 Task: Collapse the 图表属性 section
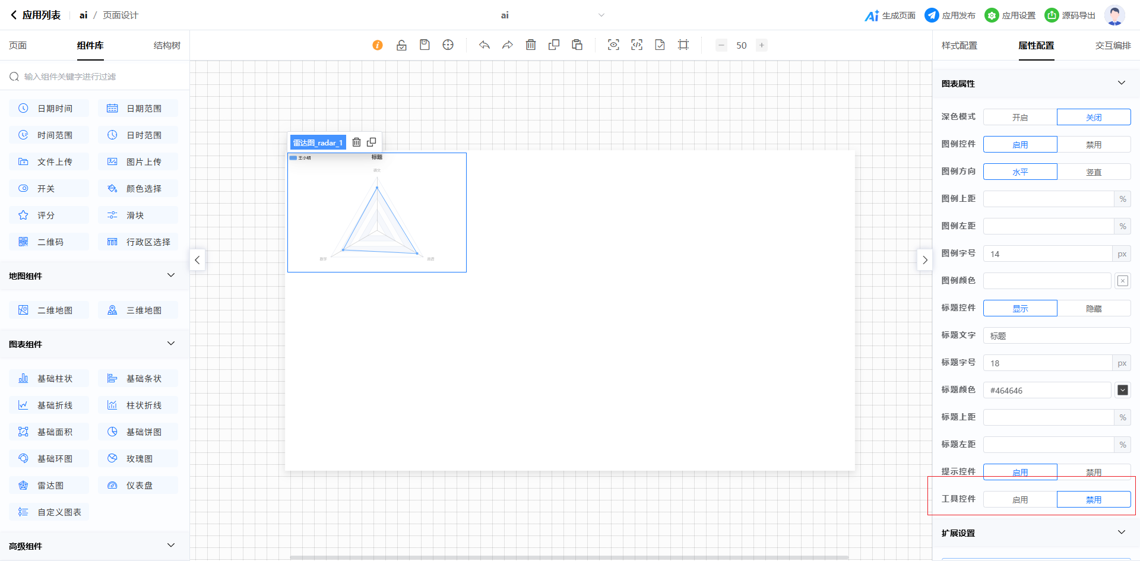pyautogui.click(x=1121, y=83)
